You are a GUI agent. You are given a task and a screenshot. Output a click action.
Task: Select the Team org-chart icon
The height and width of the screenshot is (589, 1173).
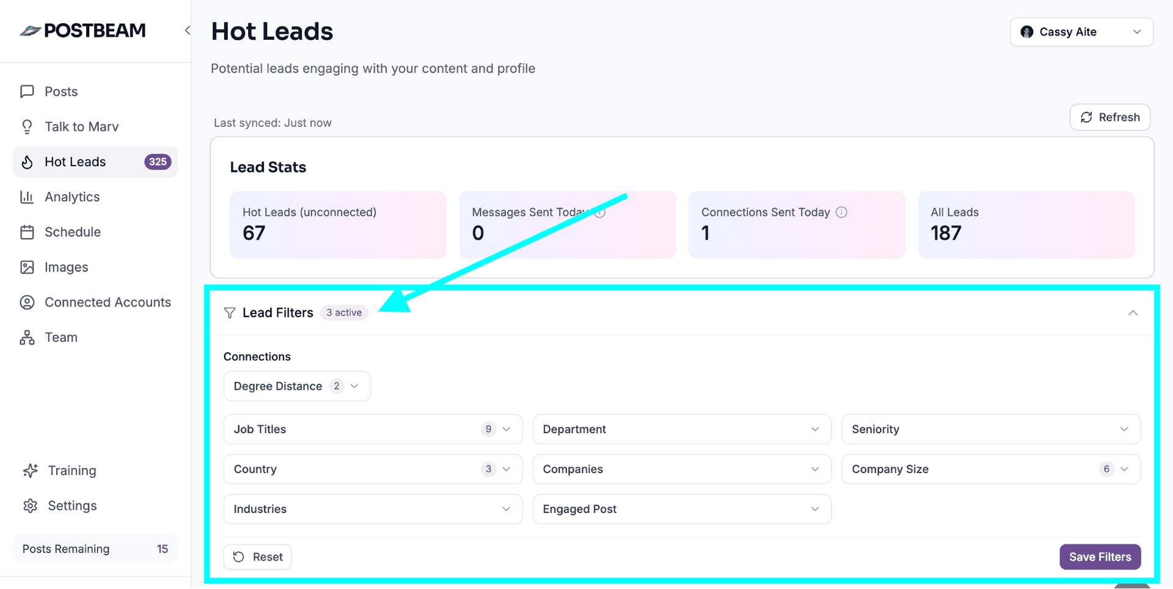click(x=27, y=337)
